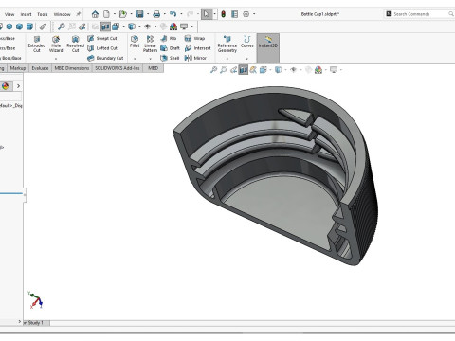Toggle Instant3D mode
Screen dimensions: 455x341
268,48
